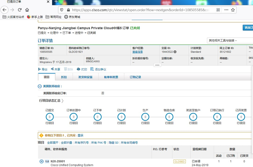
Task: Click web order ID 85121602
Action: 225,52
